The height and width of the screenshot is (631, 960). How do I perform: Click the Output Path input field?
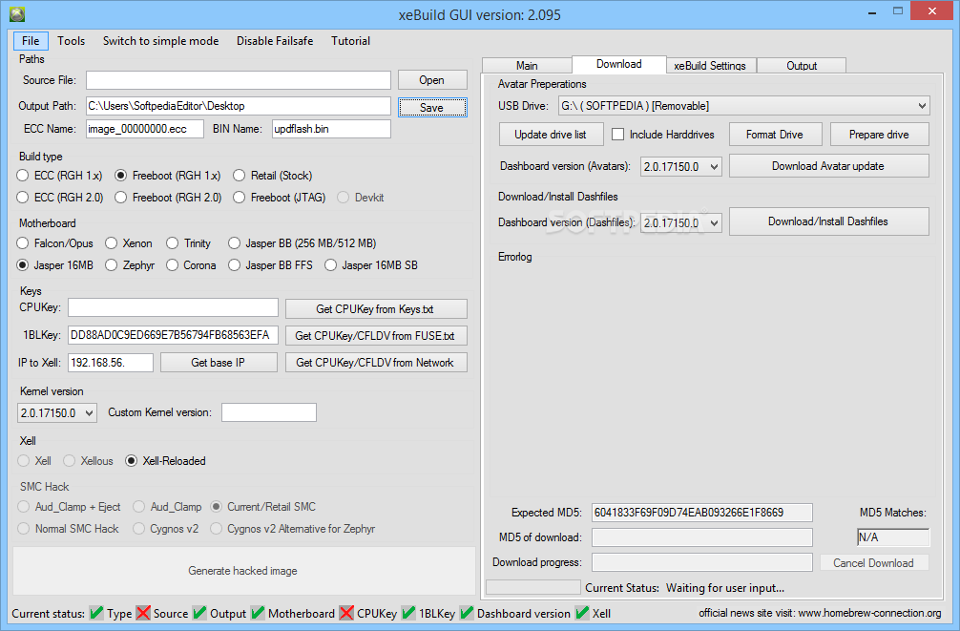coord(239,106)
